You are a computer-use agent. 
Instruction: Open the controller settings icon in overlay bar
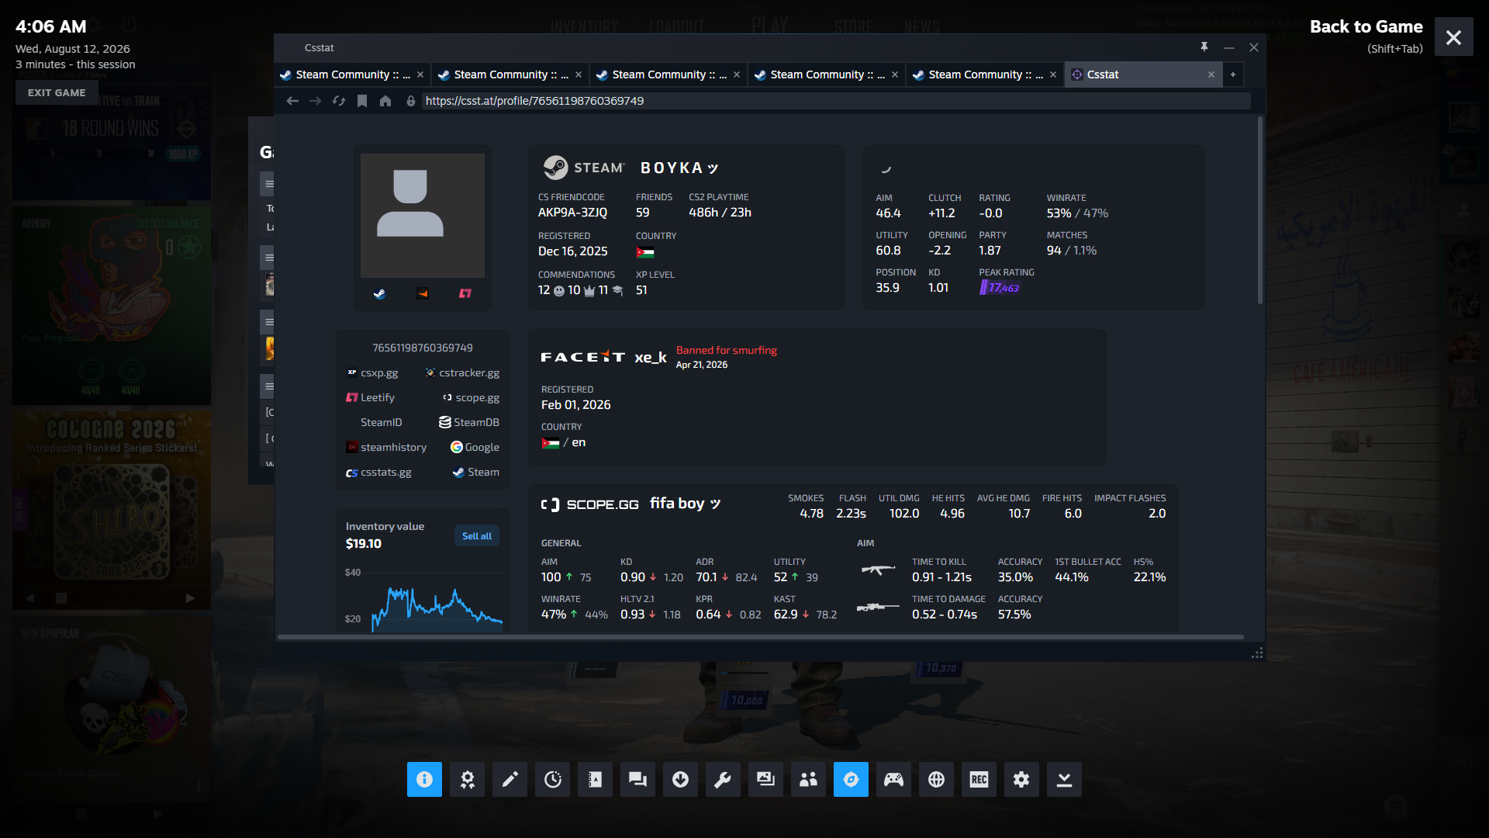pos(893,779)
